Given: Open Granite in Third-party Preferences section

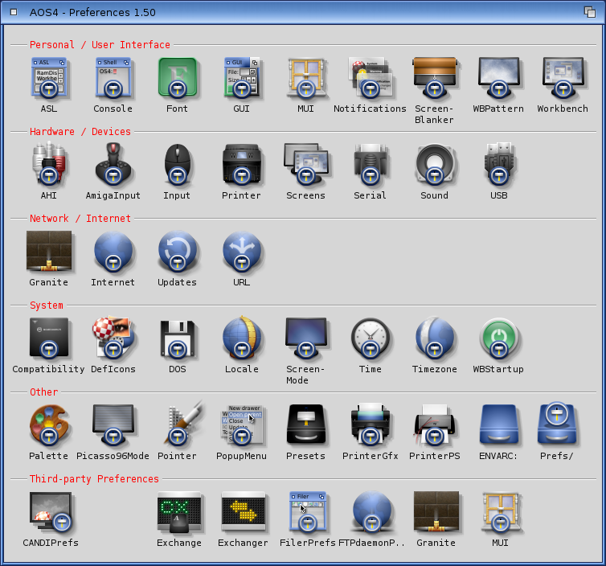Looking at the screenshot, I should tap(436, 511).
